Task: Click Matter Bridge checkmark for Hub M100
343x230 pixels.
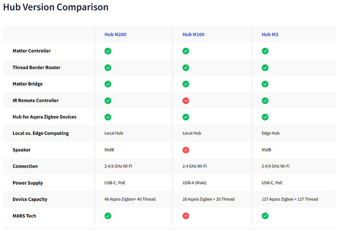Action: 186,84
